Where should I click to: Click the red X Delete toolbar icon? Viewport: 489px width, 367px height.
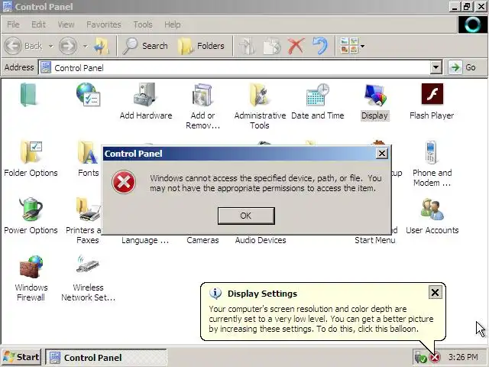pos(296,46)
